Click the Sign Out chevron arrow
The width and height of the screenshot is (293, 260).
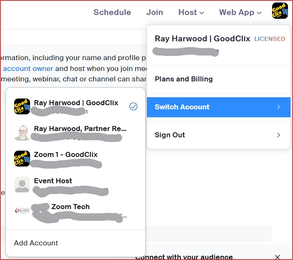tap(278, 135)
